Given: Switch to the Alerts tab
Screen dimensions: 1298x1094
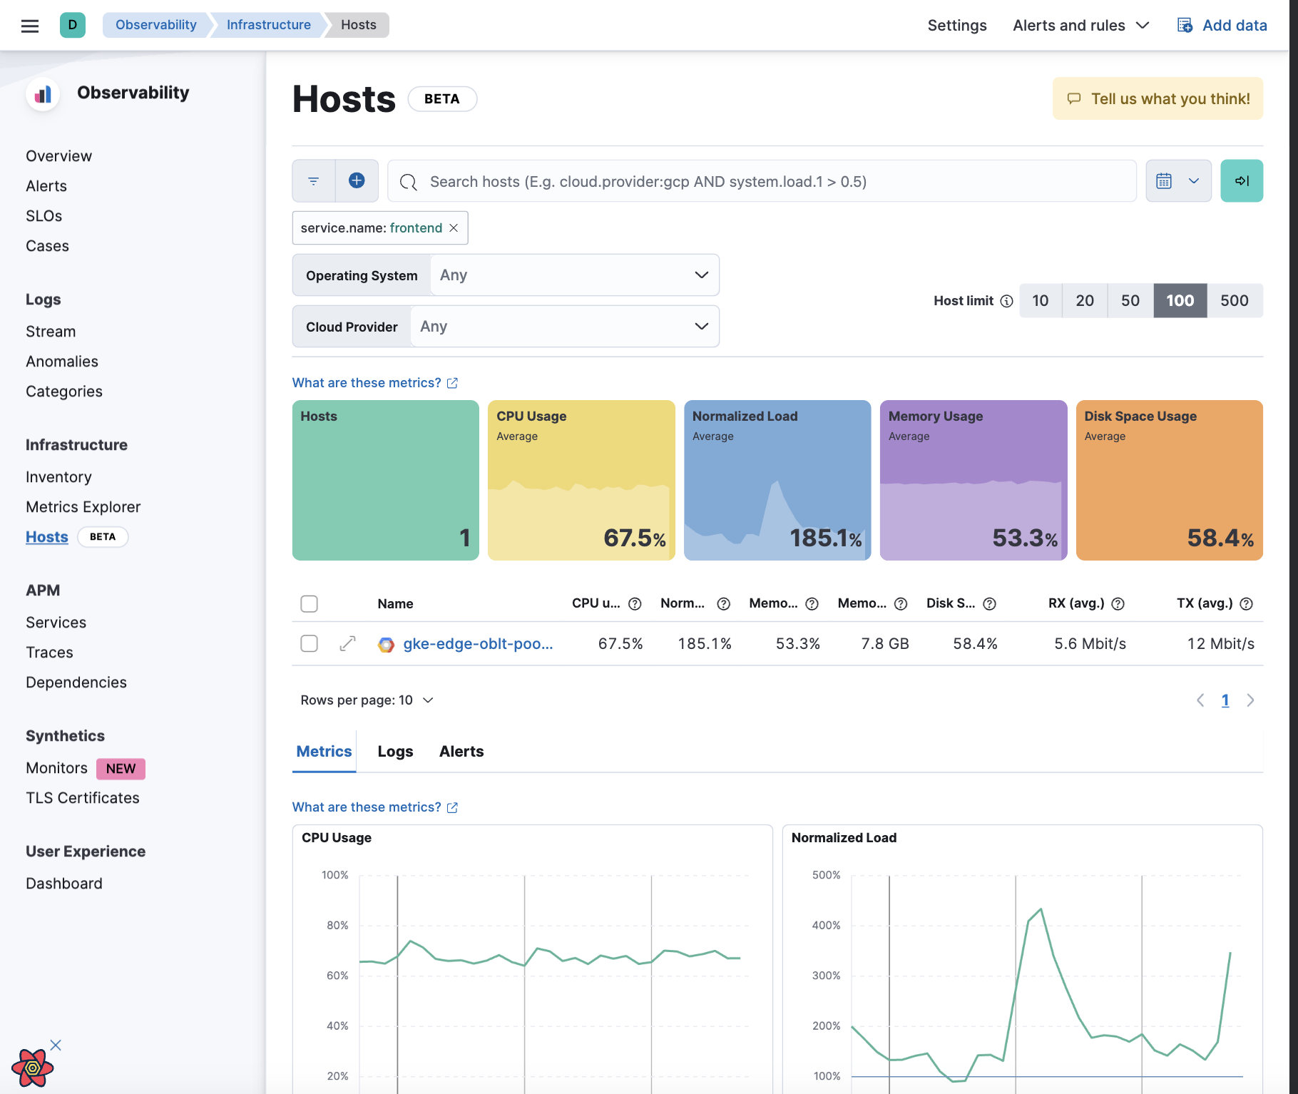Looking at the screenshot, I should pyautogui.click(x=461, y=752).
